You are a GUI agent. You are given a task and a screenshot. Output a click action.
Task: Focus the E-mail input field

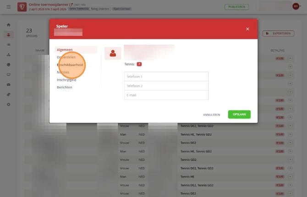coord(166,95)
